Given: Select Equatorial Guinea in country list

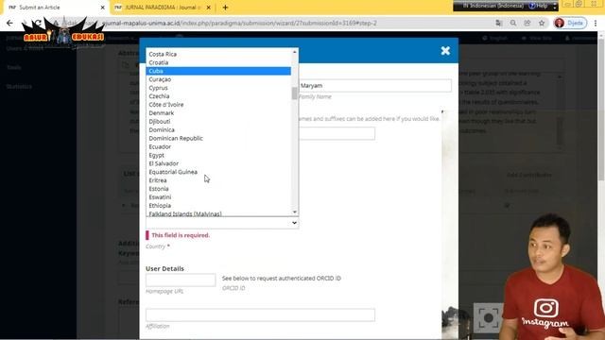Looking at the screenshot, I should point(218,172).
